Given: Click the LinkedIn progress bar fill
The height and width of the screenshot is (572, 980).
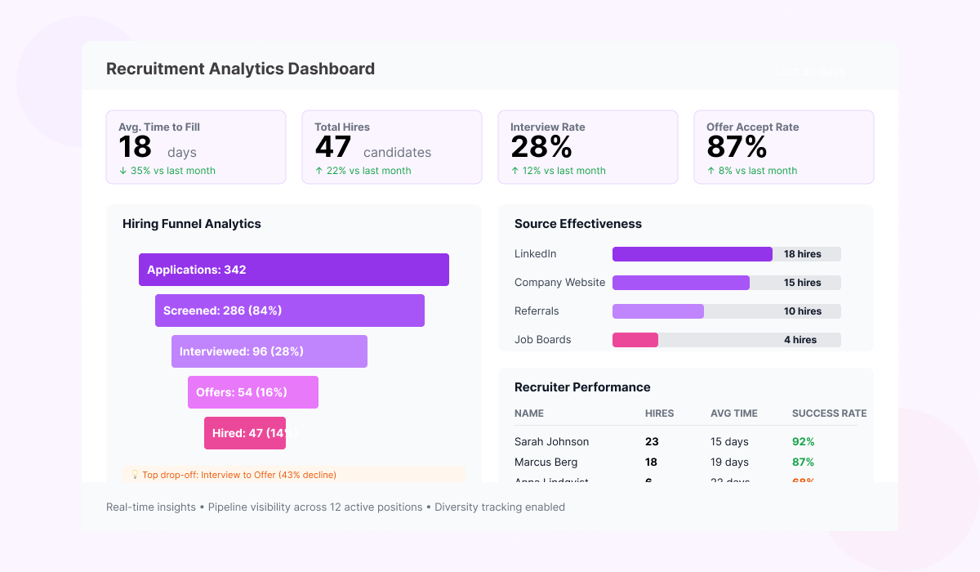Looking at the screenshot, I should tap(693, 254).
